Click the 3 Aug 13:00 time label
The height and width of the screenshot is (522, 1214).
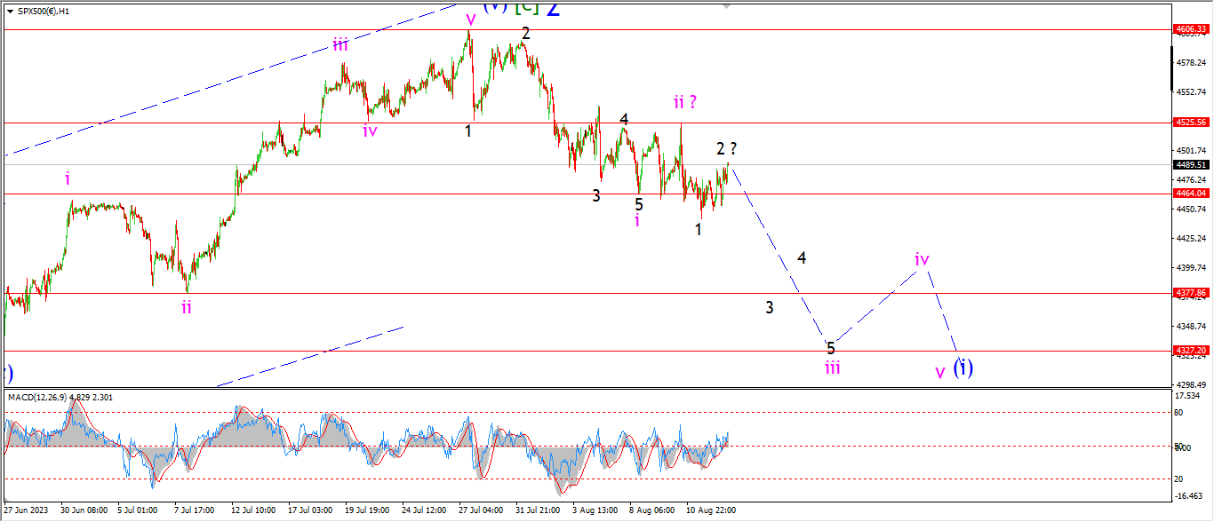point(597,510)
